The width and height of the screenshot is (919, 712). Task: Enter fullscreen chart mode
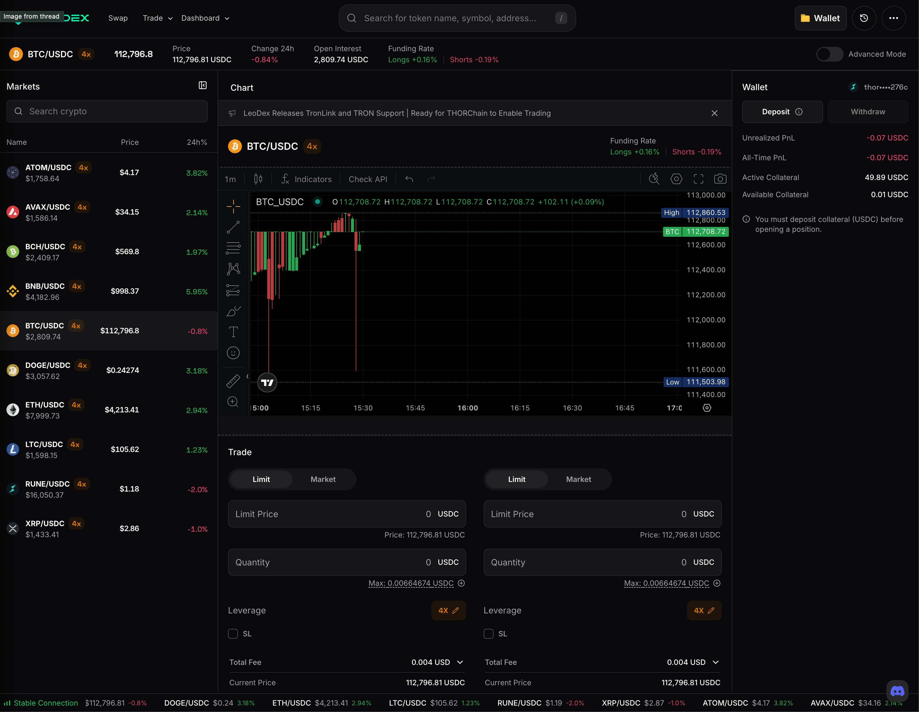point(698,179)
